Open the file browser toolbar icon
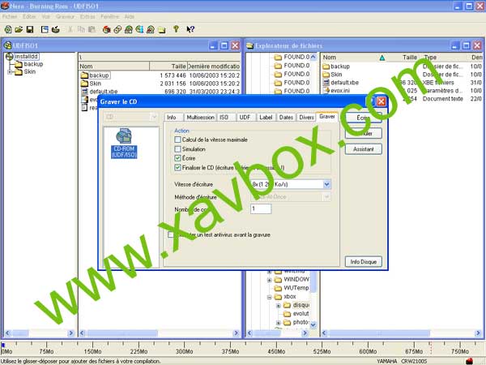 [161, 30]
